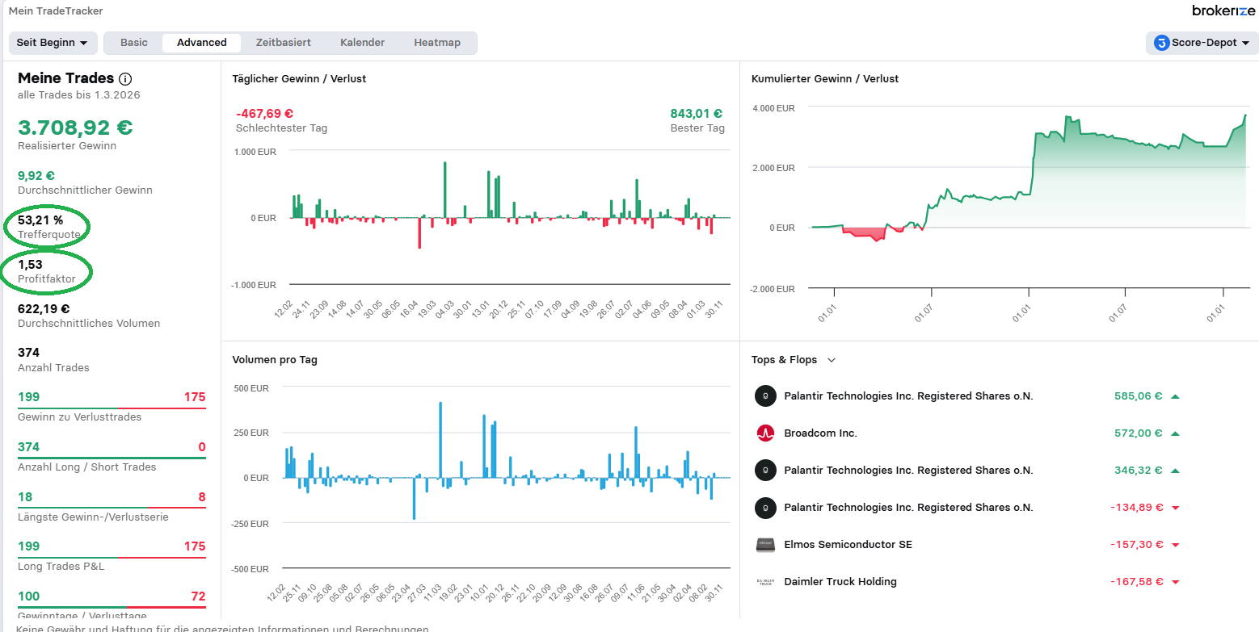Switch to the Basic tab
Image resolution: width=1259 pixels, height=632 pixels.
tap(134, 43)
